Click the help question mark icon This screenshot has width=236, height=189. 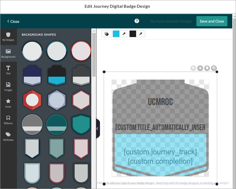(x=137, y=21)
